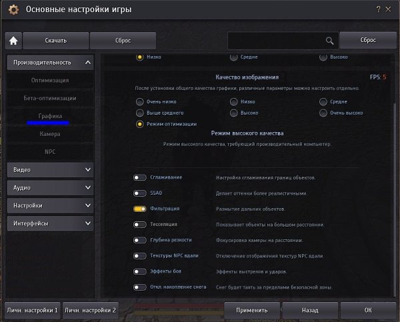Select the Очень высоко quality radio

click(x=324, y=113)
